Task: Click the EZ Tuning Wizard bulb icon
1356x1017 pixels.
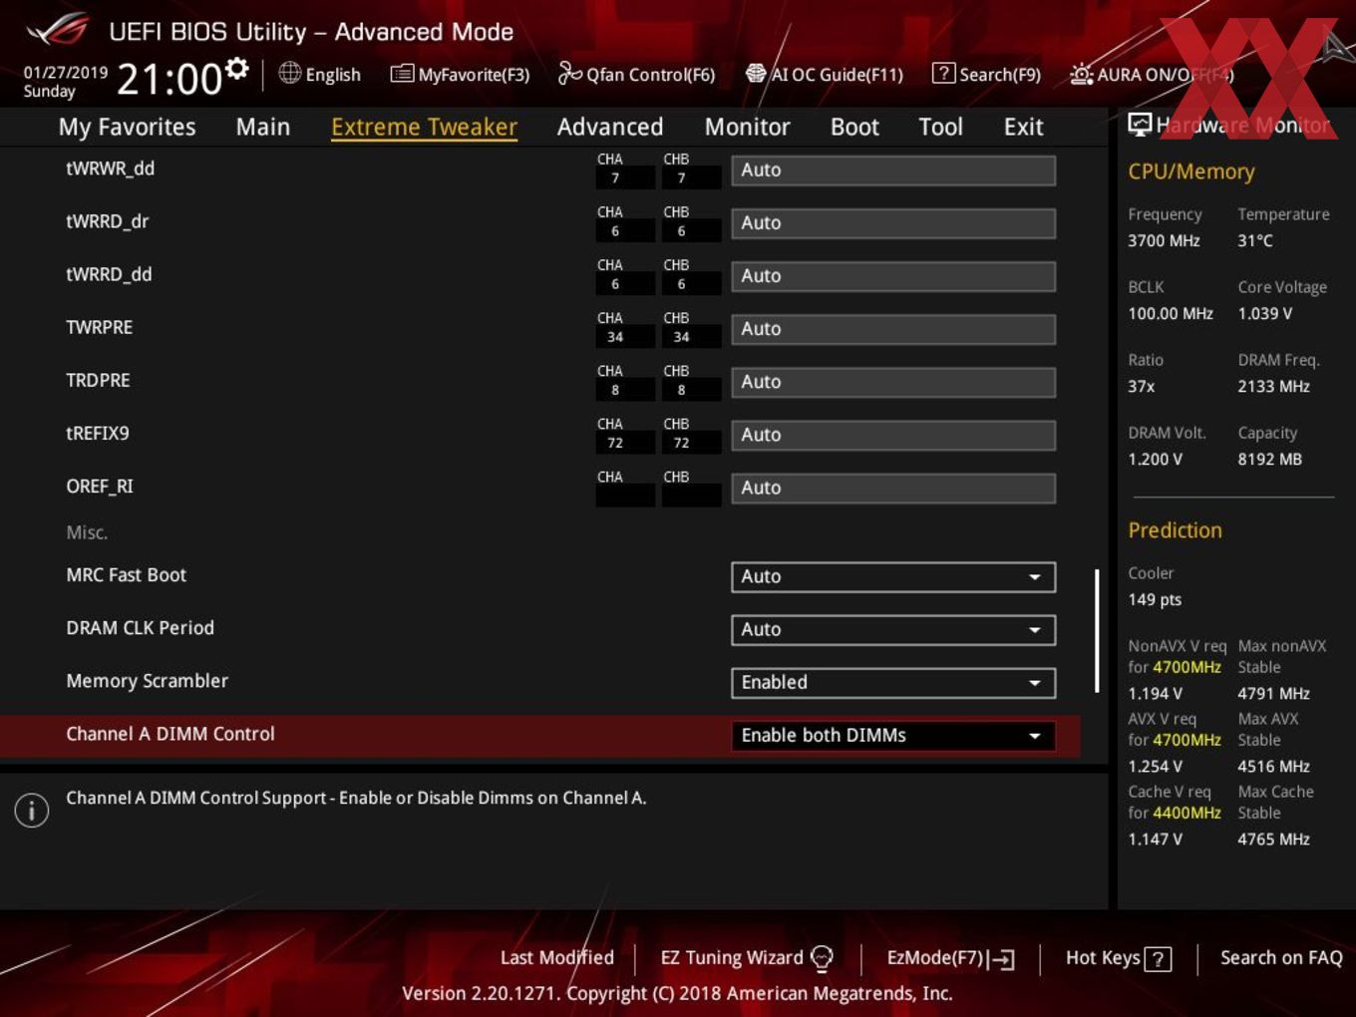Action: click(822, 958)
